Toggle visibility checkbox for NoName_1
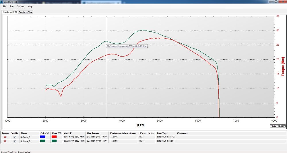The width and height of the screenshot is (287, 153). (15, 137)
